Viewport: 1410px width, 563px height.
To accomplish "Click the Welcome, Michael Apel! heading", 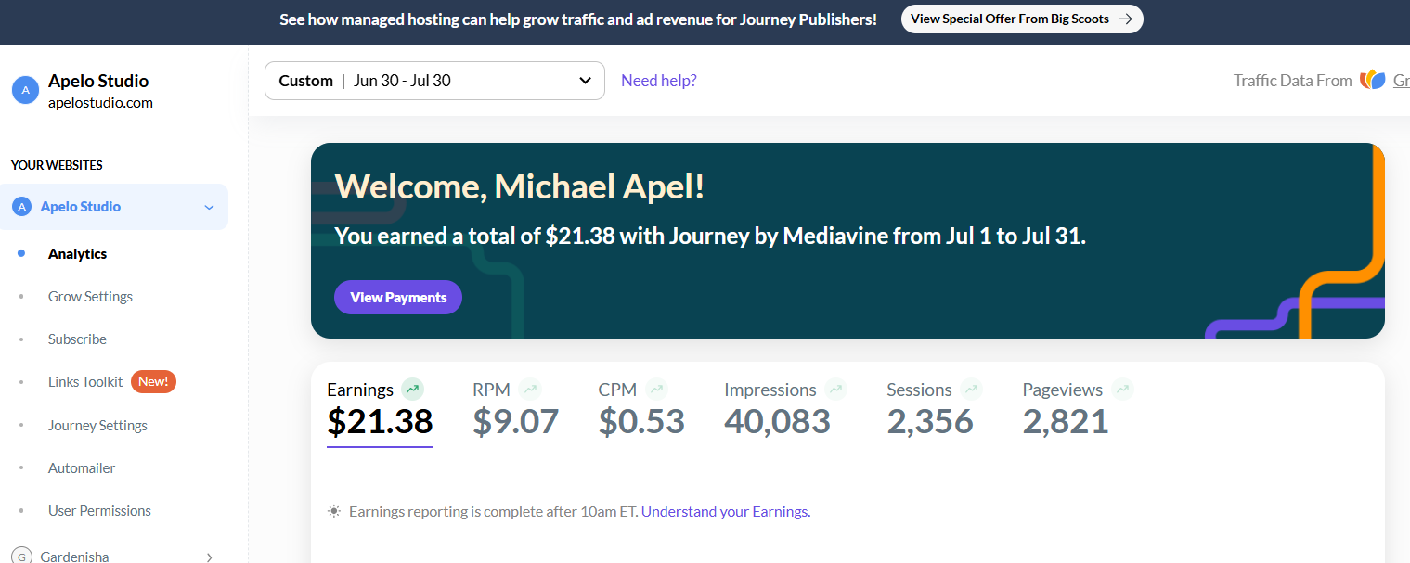I will tap(520, 186).
